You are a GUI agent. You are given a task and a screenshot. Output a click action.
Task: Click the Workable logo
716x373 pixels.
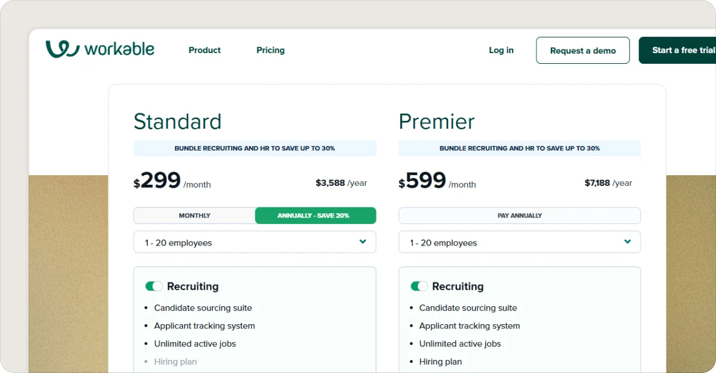click(100, 49)
